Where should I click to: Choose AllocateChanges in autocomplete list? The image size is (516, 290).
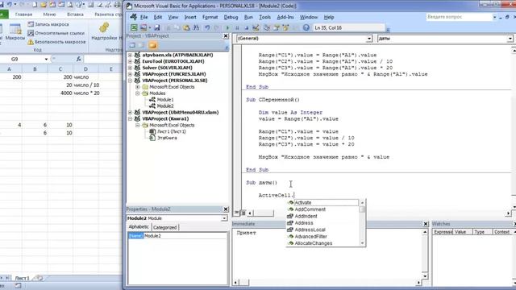[322, 243]
